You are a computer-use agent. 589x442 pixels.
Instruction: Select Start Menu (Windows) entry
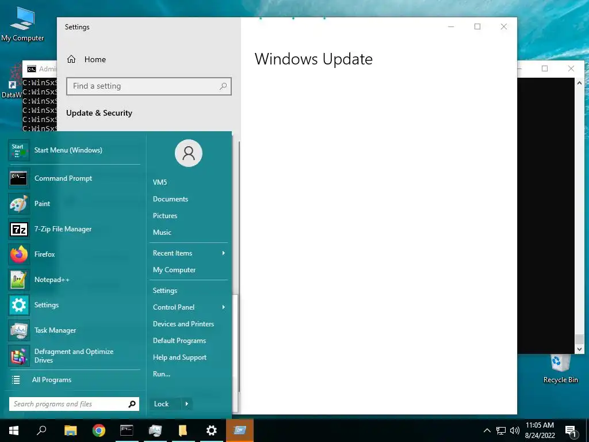(x=74, y=150)
